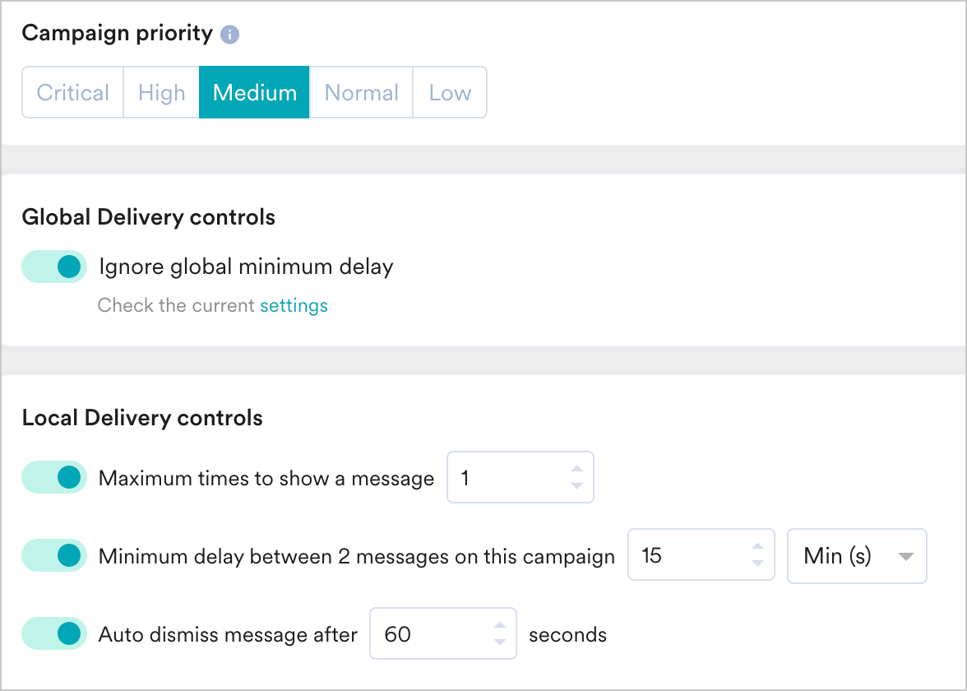The height and width of the screenshot is (691, 967).
Task: Decrement the auto dismiss seconds value
Action: [500, 642]
